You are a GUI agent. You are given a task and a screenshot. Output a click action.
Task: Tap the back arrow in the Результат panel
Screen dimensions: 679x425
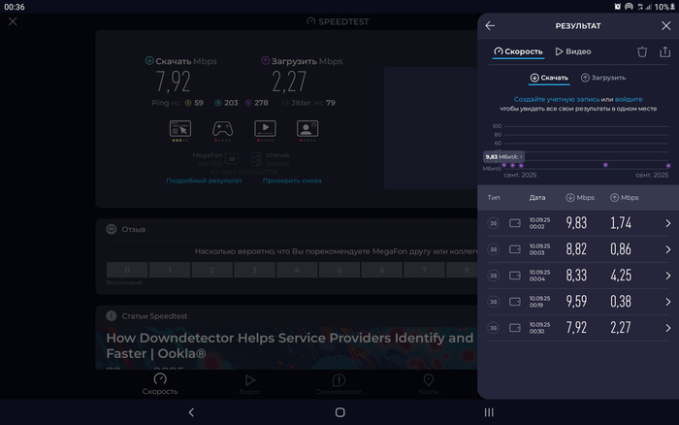click(x=490, y=26)
